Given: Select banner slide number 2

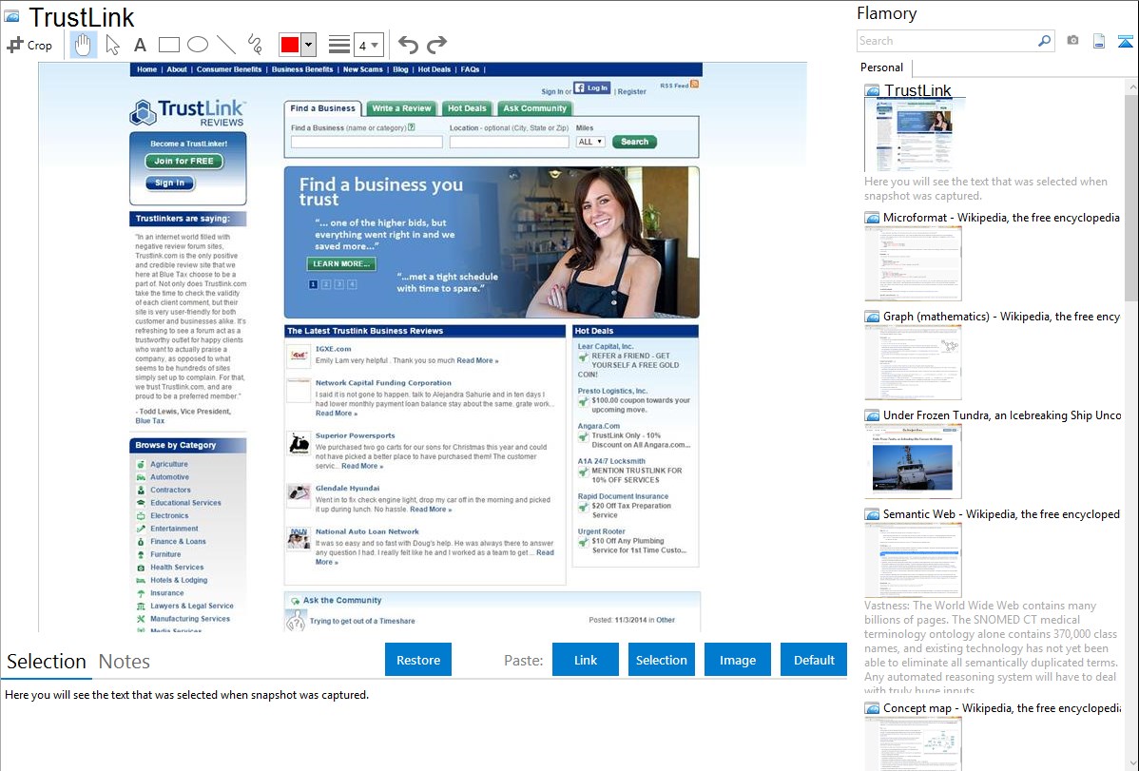Looking at the screenshot, I should click(x=326, y=284).
